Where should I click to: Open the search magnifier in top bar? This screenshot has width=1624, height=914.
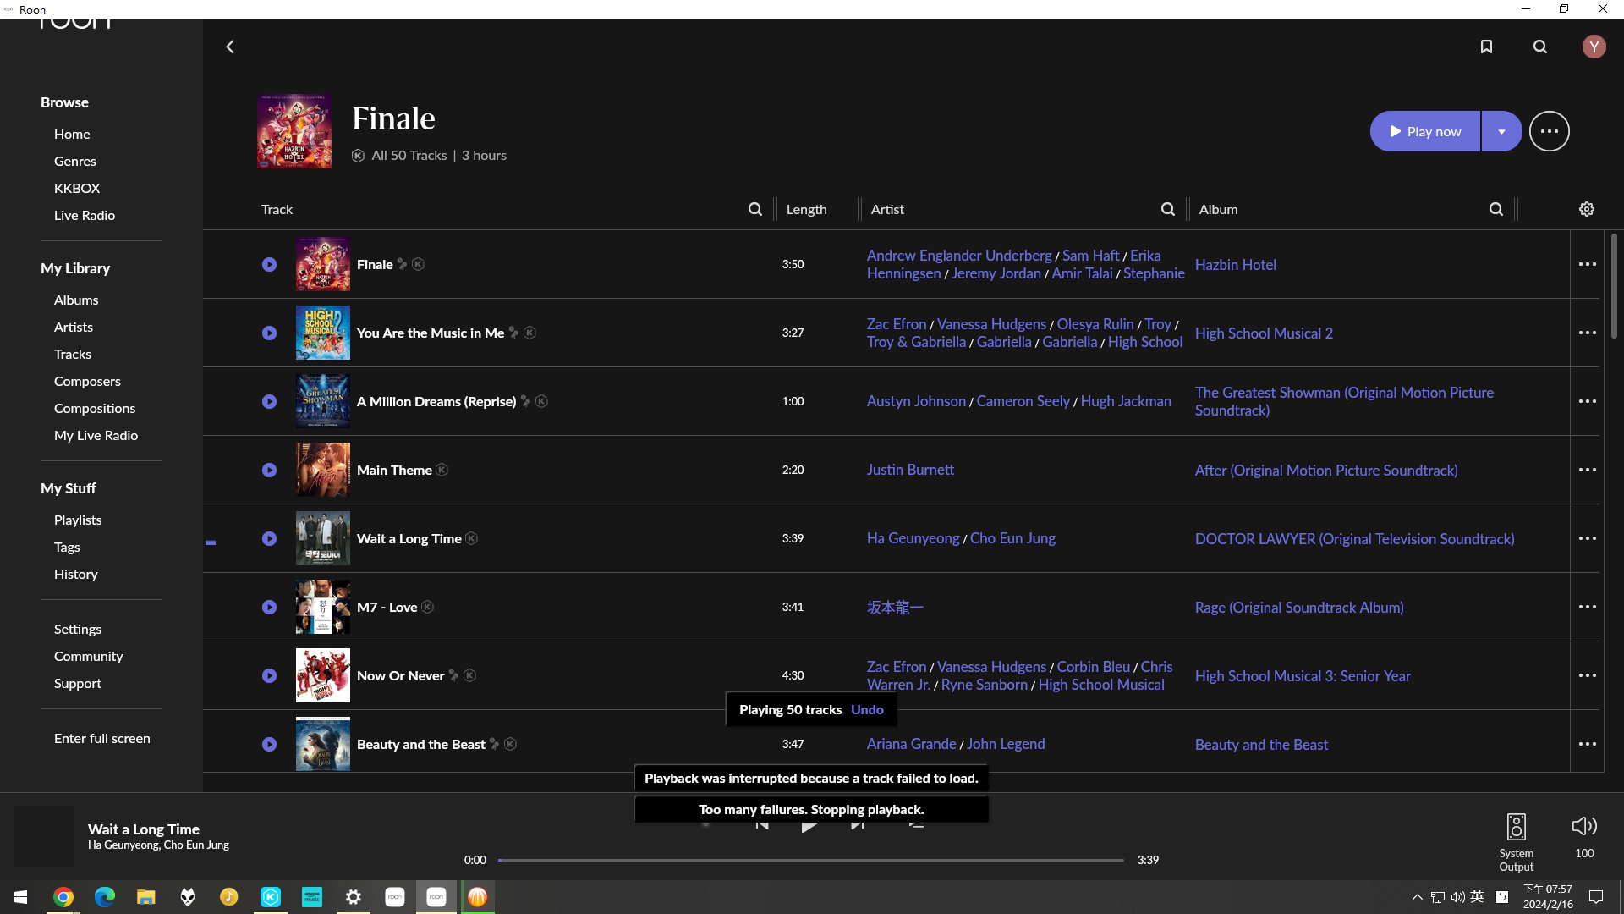point(1540,47)
